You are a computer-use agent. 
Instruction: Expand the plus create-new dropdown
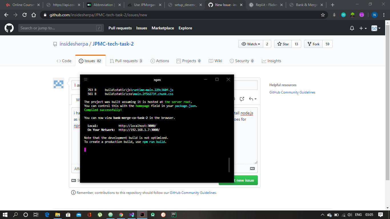tap(363, 28)
